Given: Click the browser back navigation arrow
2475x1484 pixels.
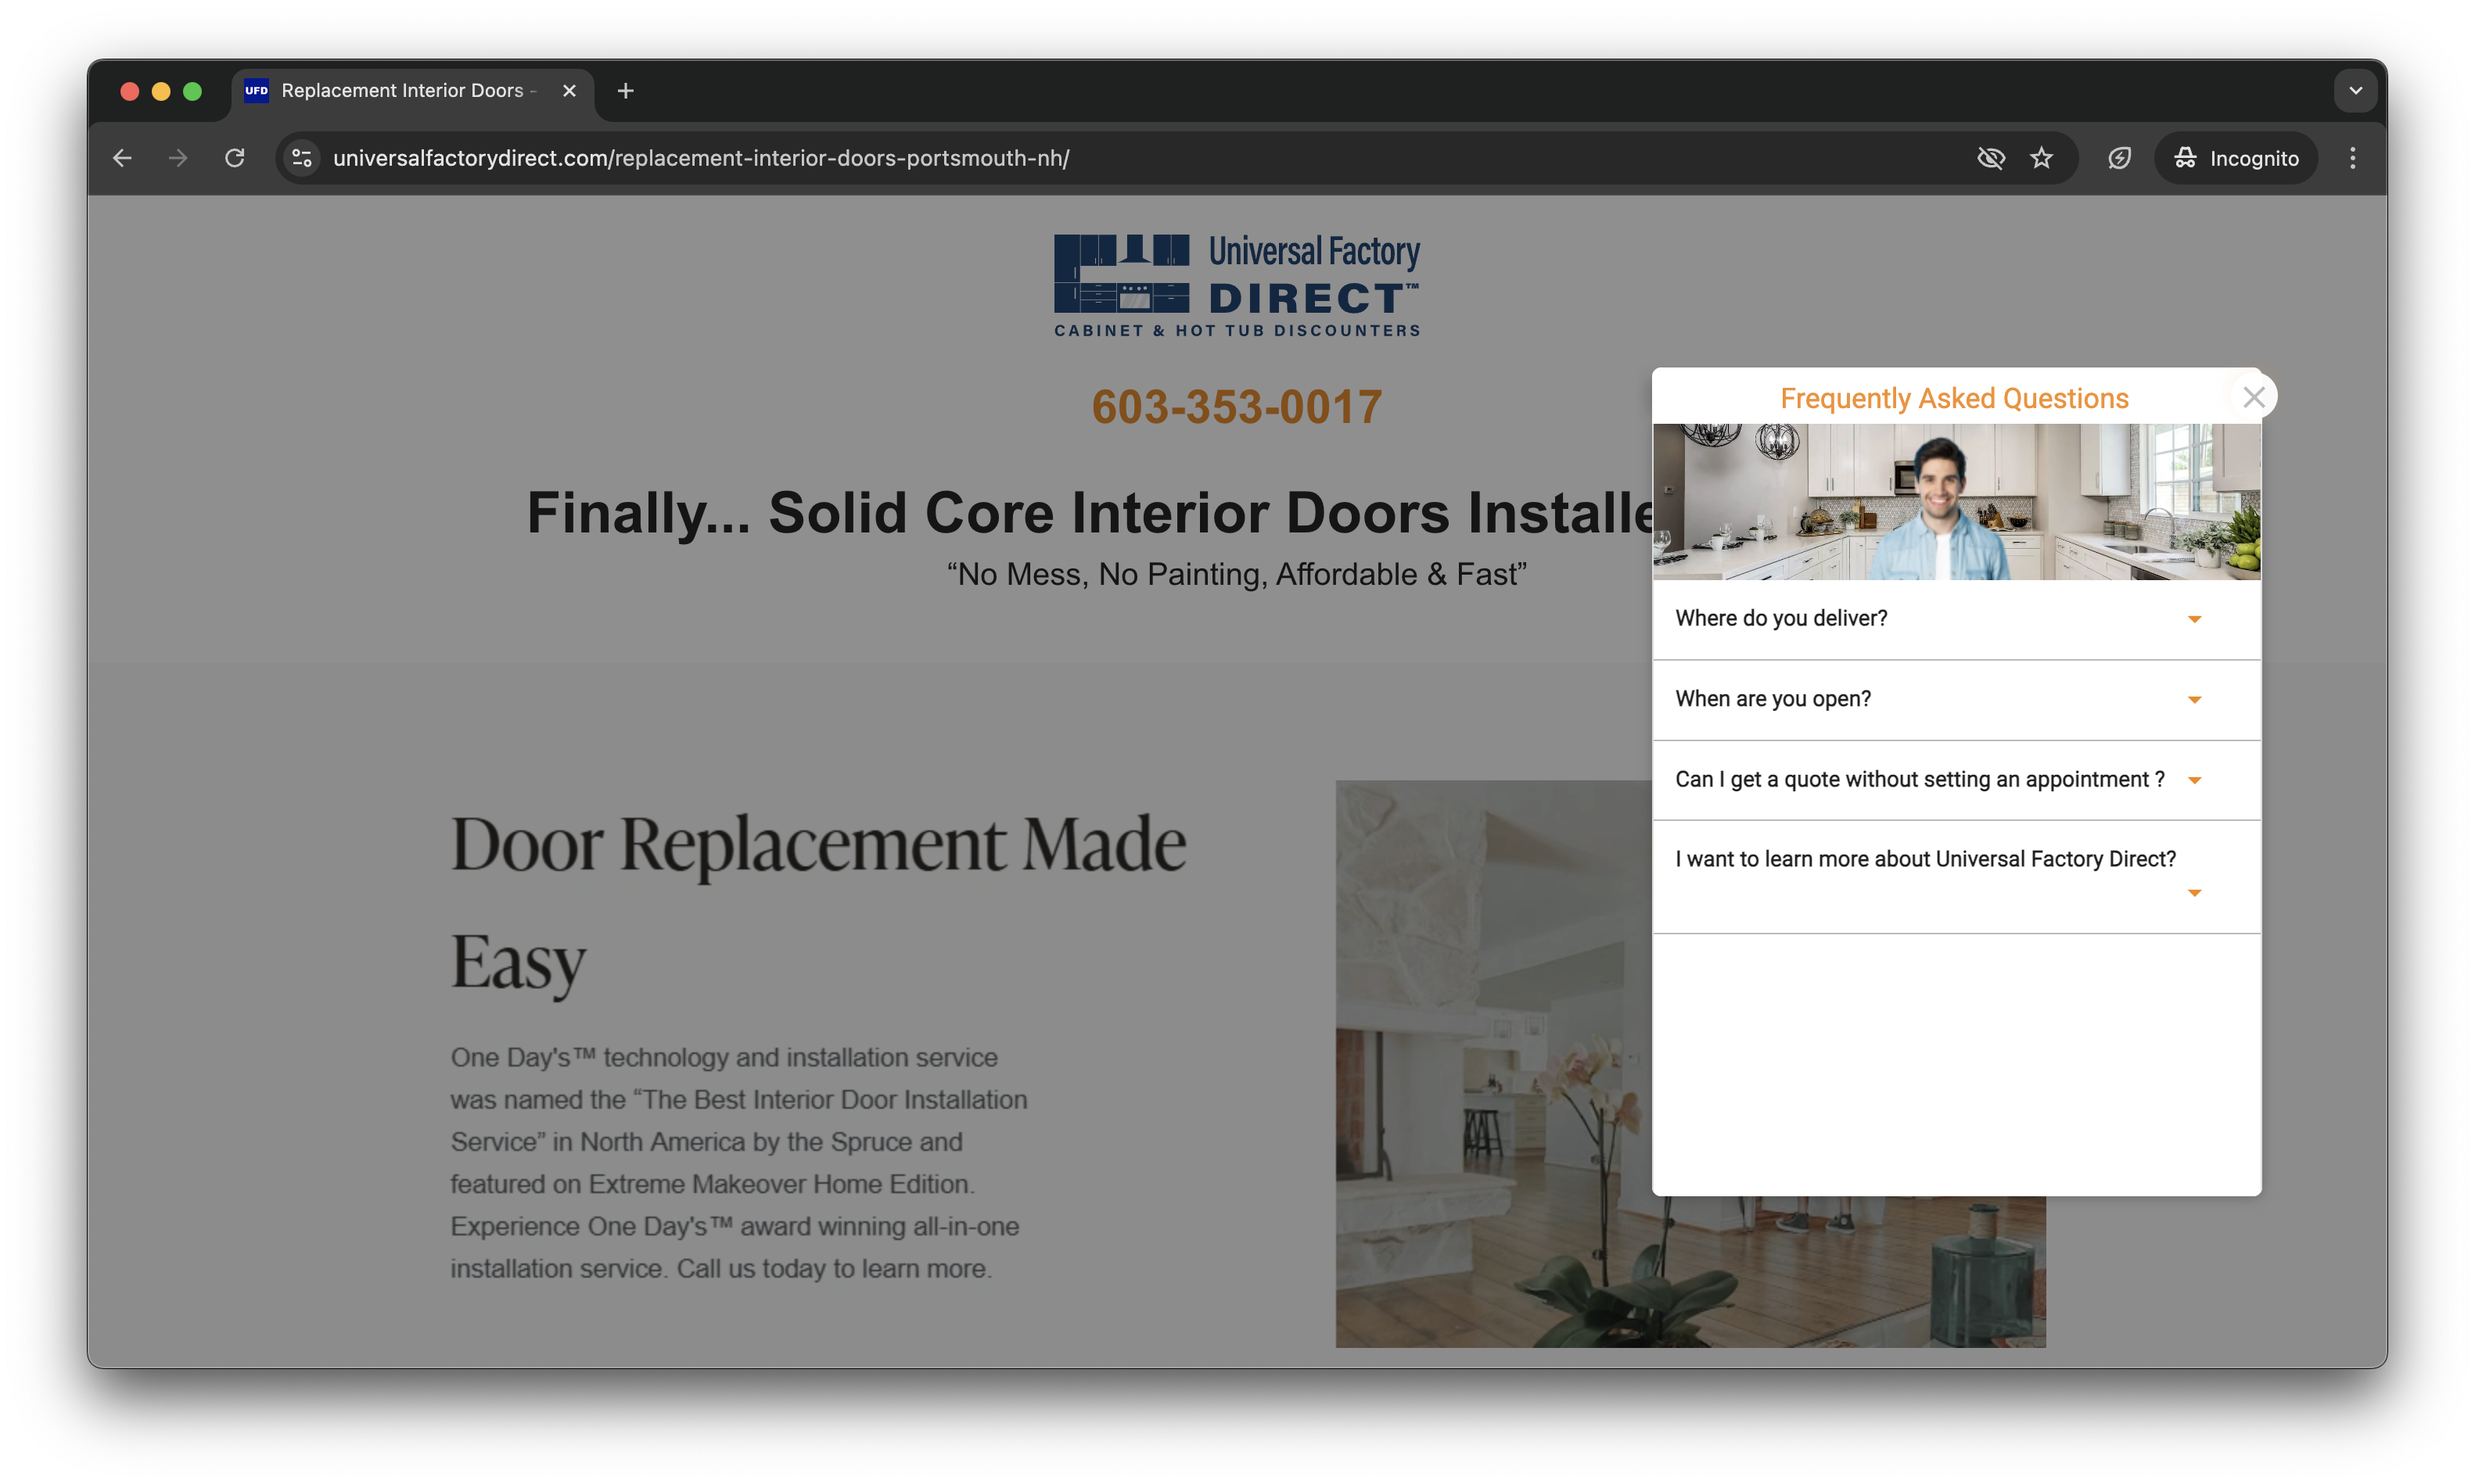Looking at the screenshot, I should coord(120,157).
